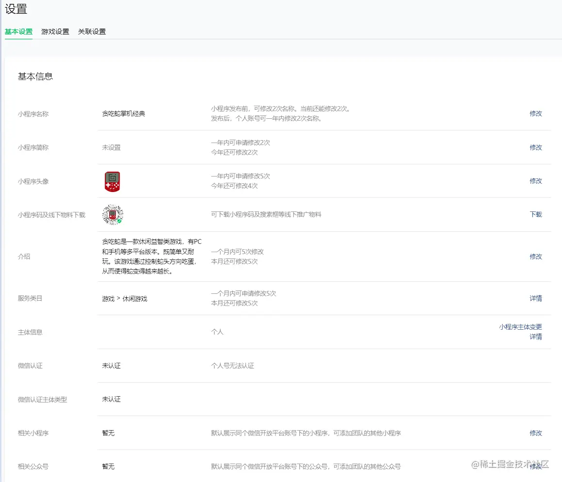The image size is (562, 482).
Task: Open 详情 in the 服务类目 row
Action: click(x=536, y=298)
